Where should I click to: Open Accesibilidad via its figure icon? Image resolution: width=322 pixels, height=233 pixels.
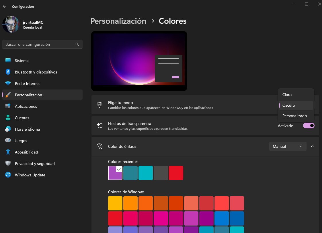[x=8, y=152]
